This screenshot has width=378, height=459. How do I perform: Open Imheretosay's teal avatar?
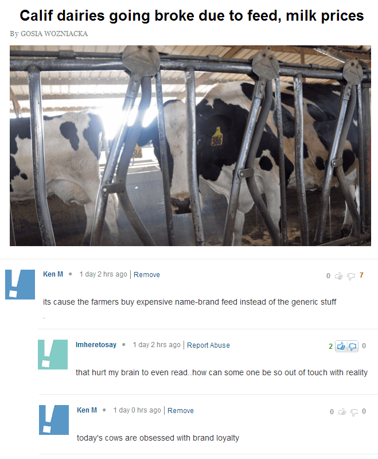coord(53,355)
